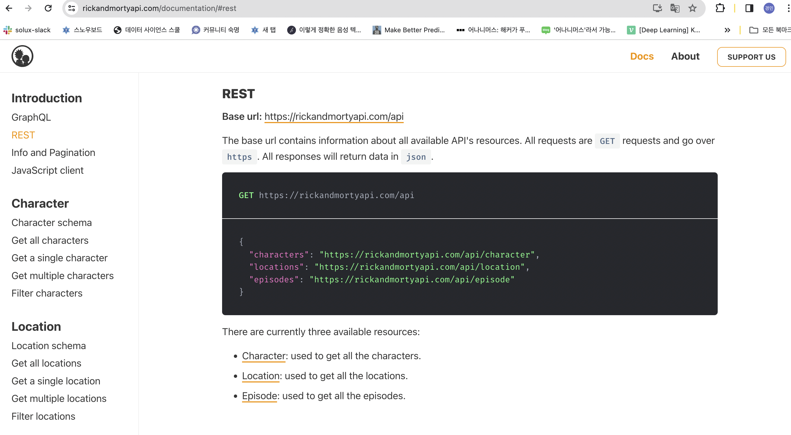Open Google Translate for this page
Viewport: 791px width, 435px height.
(675, 8)
